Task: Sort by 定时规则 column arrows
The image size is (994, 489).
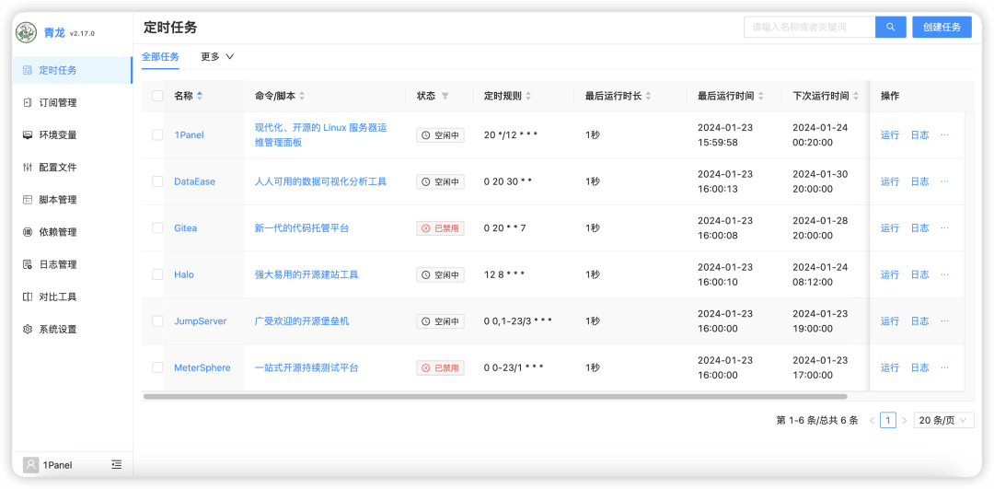Action: (x=528, y=97)
